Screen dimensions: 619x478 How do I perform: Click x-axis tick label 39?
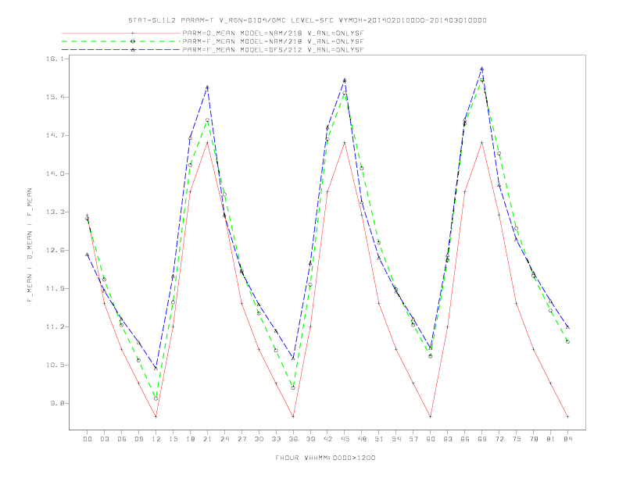[x=310, y=439]
